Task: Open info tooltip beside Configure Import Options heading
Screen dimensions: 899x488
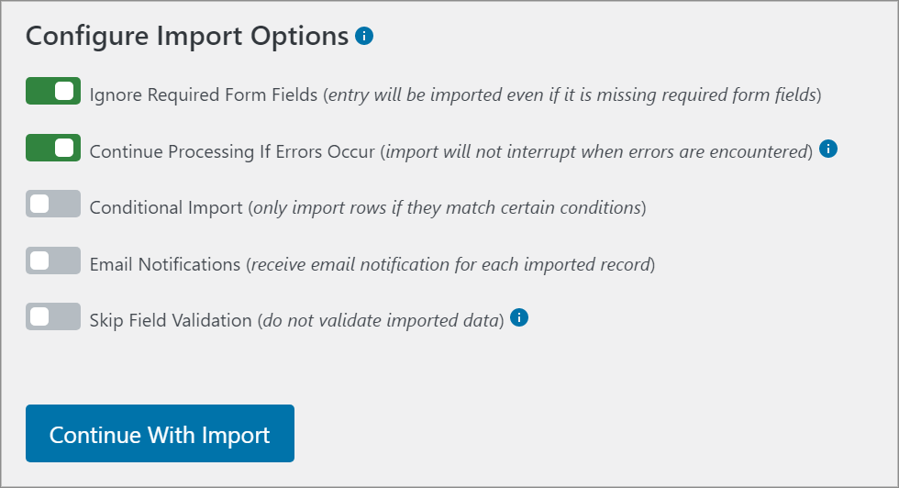Action: pyautogui.click(x=364, y=36)
